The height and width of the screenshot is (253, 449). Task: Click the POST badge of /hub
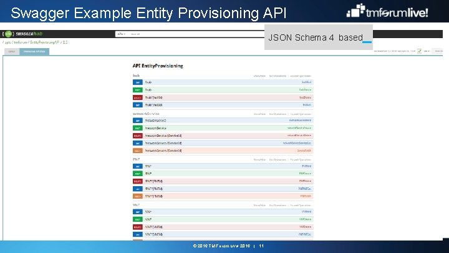138,90
